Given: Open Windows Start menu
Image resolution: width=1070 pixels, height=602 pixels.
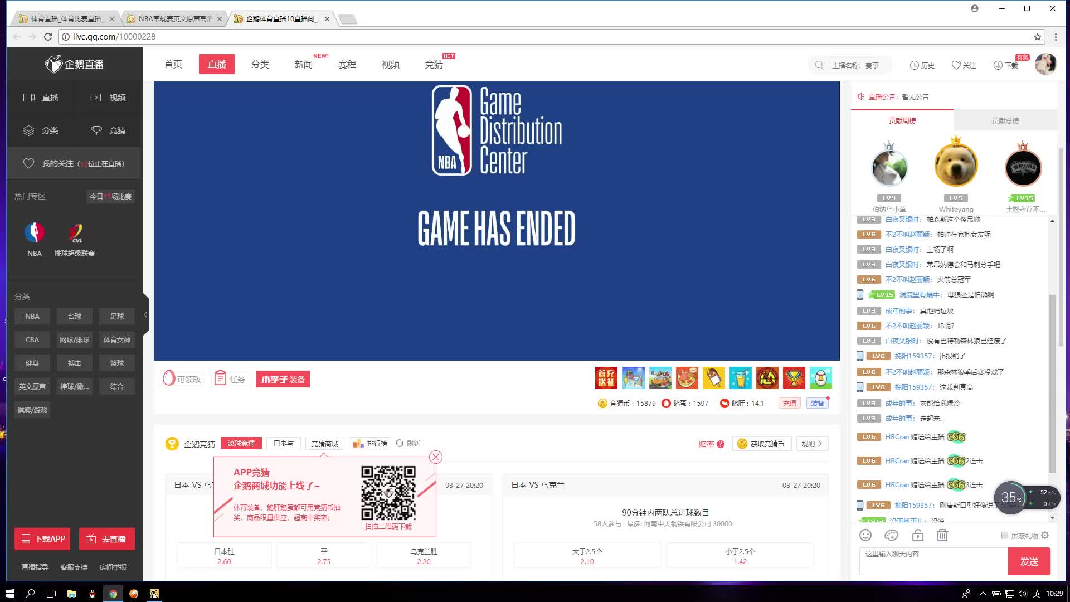Looking at the screenshot, I should [9, 594].
